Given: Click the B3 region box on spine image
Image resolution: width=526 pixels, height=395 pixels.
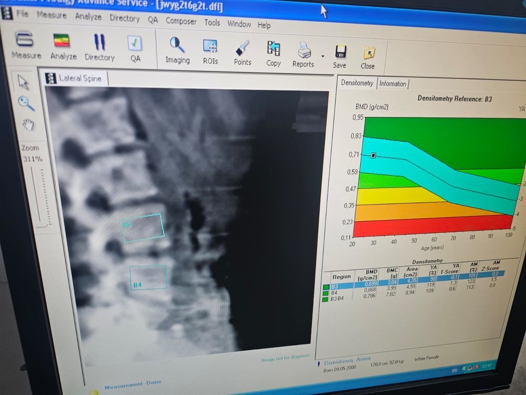Looking at the screenshot, I should 143,228.
